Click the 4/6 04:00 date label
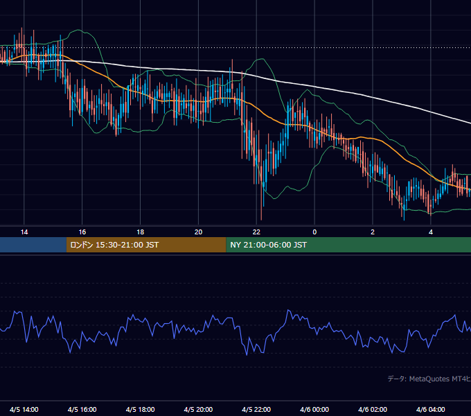 tap(430, 409)
